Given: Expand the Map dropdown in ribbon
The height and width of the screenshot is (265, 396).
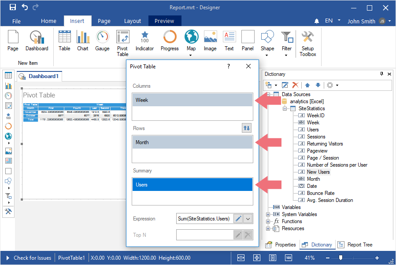Looking at the screenshot, I should point(191,56).
